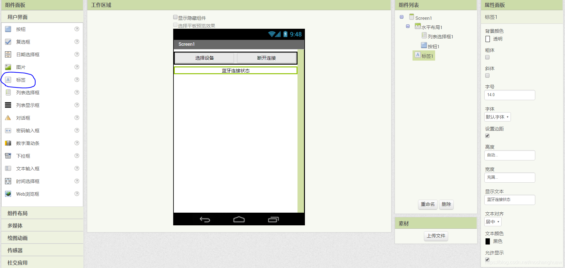This screenshot has height=268, width=565.
Task: Open help for 标签 component
Action: (77, 79)
